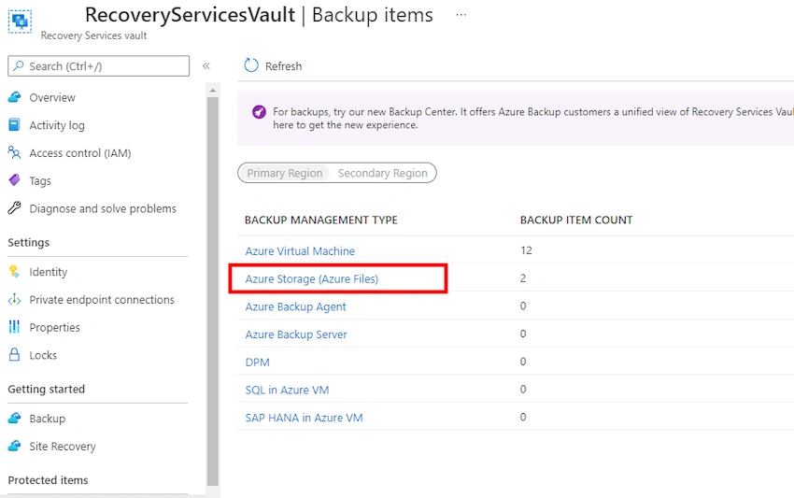Image resolution: width=794 pixels, height=498 pixels.
Task: Click the Locks padlock icon
Action: (15, 354)
